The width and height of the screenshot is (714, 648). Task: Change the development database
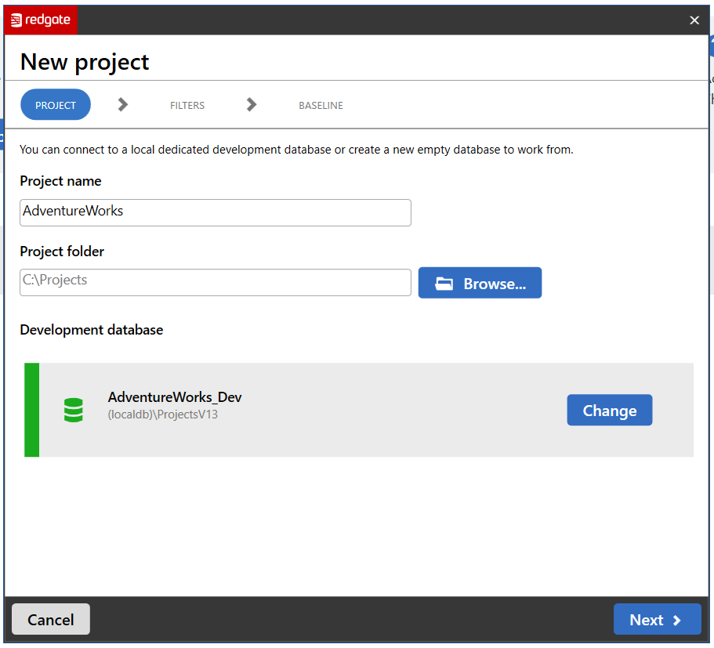point(609,411)
